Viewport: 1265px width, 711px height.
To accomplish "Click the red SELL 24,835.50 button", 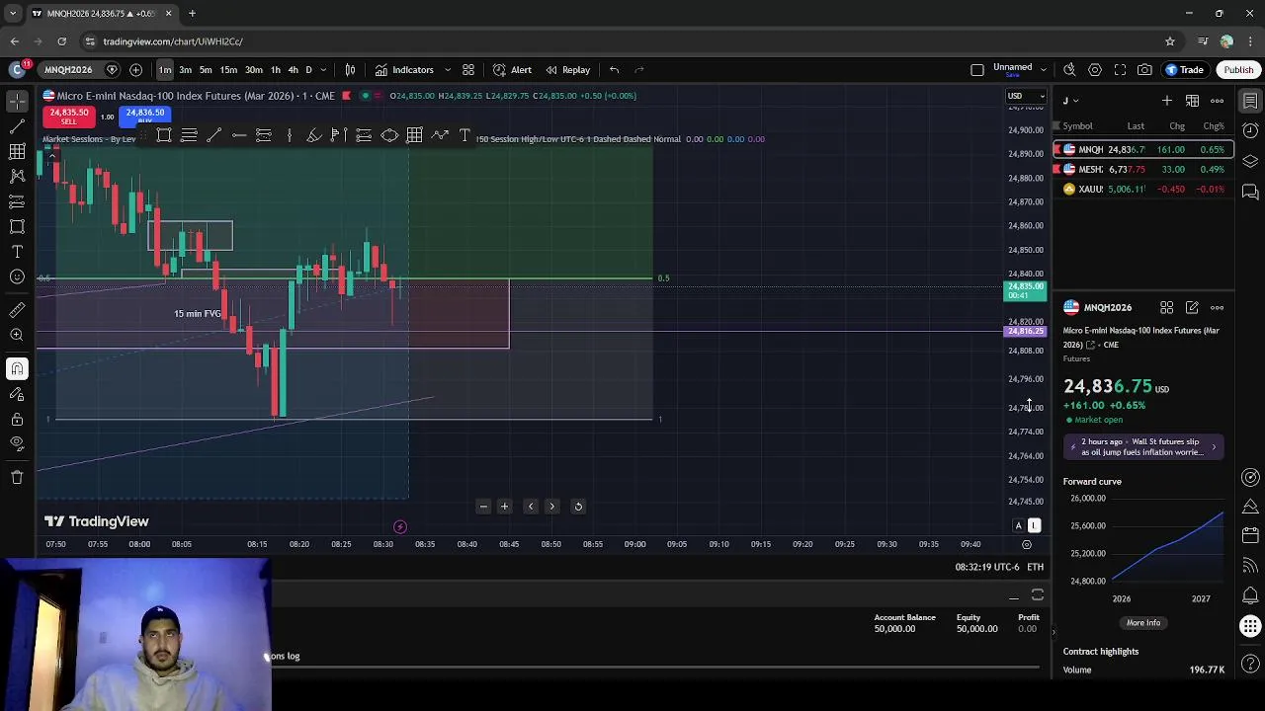I will 68,116.
